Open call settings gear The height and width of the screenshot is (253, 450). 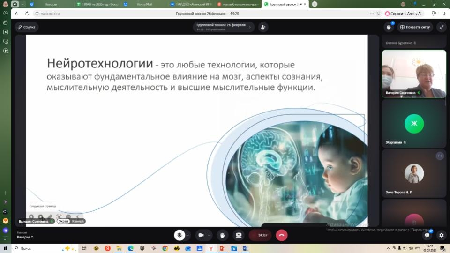click(441, 235)
